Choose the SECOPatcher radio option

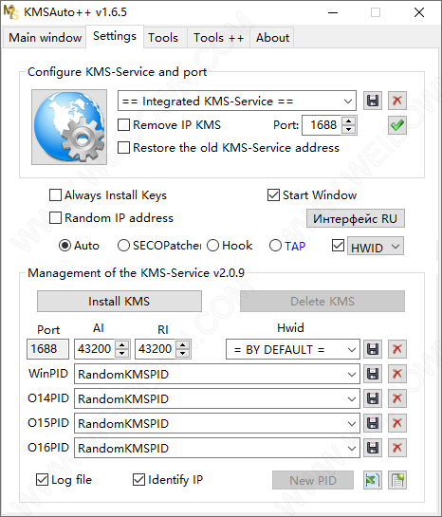coord(123,246)
